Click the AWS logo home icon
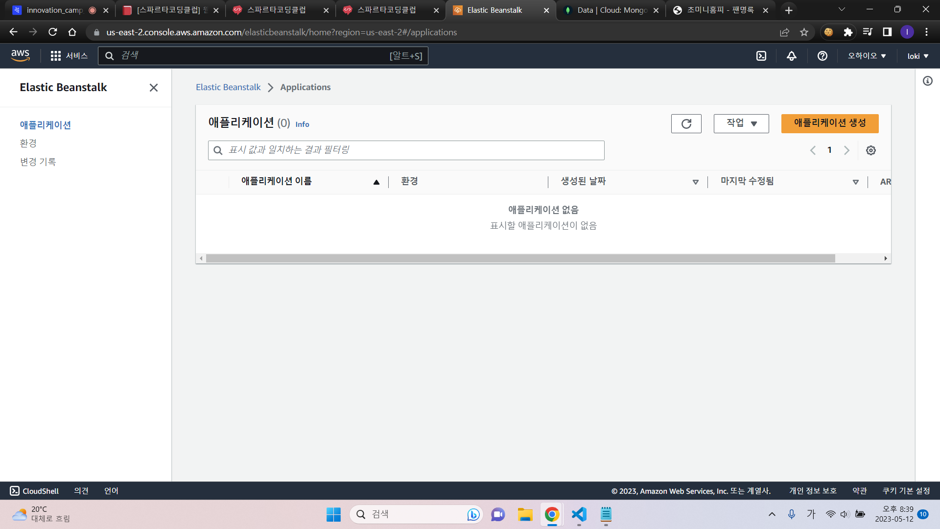Viewport: 940px width, 529px height. 20,56
